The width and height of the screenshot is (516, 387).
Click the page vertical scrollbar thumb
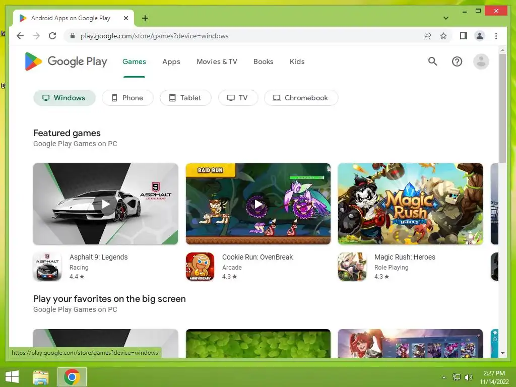(502, 108)
